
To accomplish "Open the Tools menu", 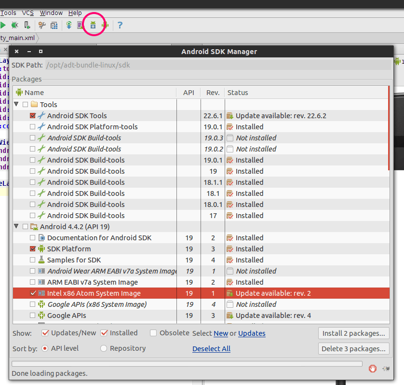I will click(8, 13).
